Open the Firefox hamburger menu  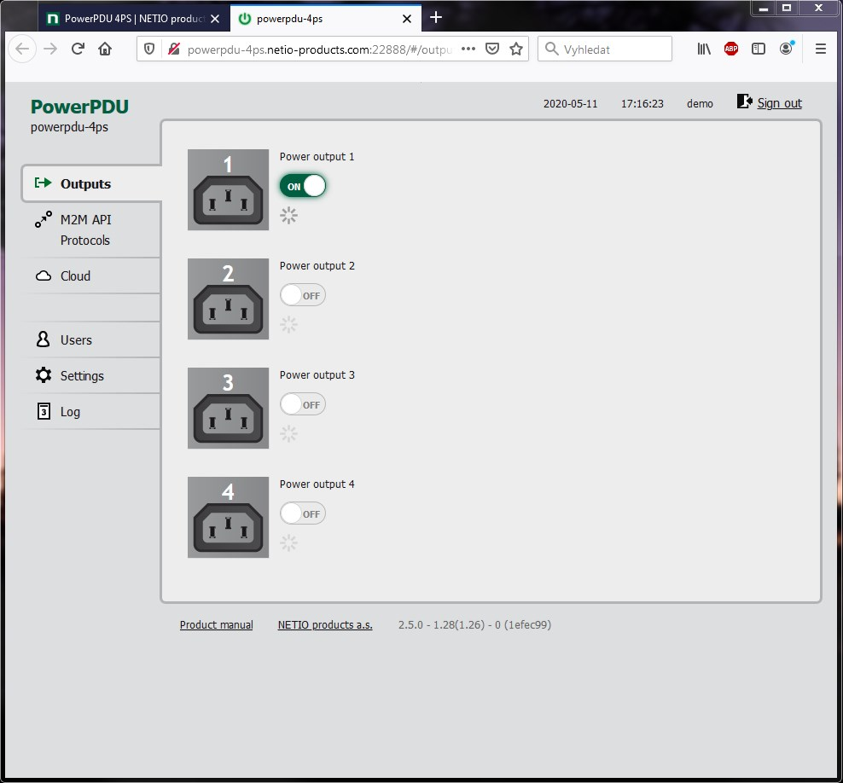tap(820, 49)
